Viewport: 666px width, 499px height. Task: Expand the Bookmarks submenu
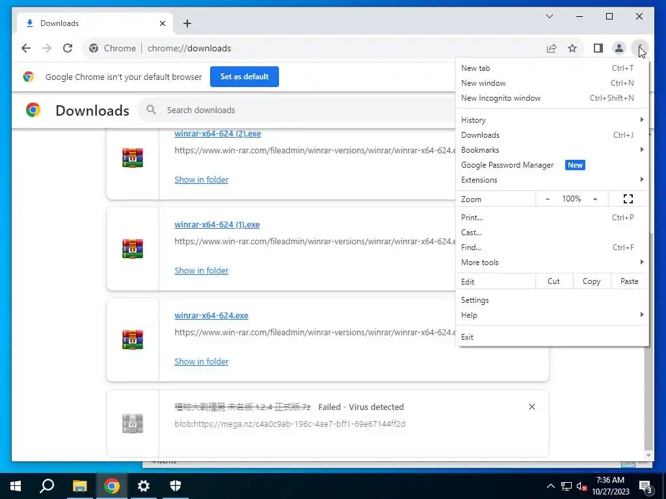point(552,150)
